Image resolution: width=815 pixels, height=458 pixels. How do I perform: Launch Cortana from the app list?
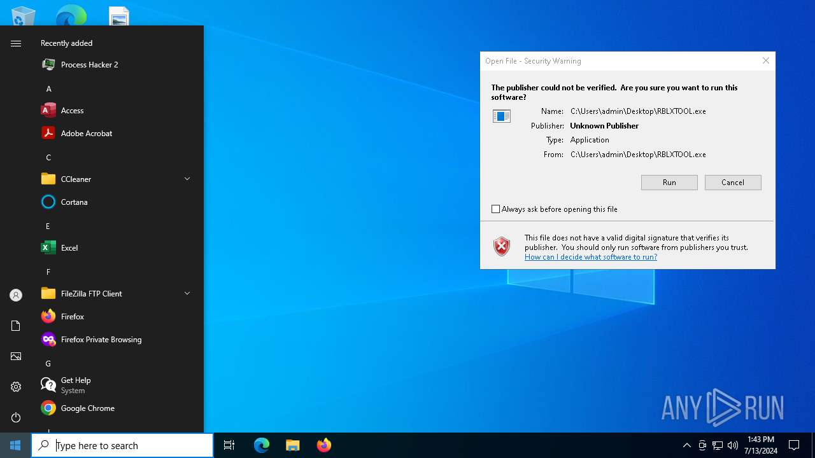tap(117, 202)
